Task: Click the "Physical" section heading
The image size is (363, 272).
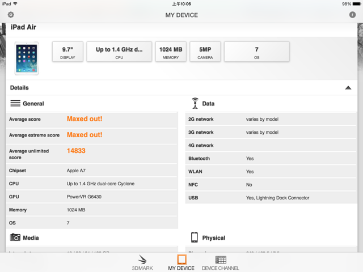Action: click(x=213, y=238)
